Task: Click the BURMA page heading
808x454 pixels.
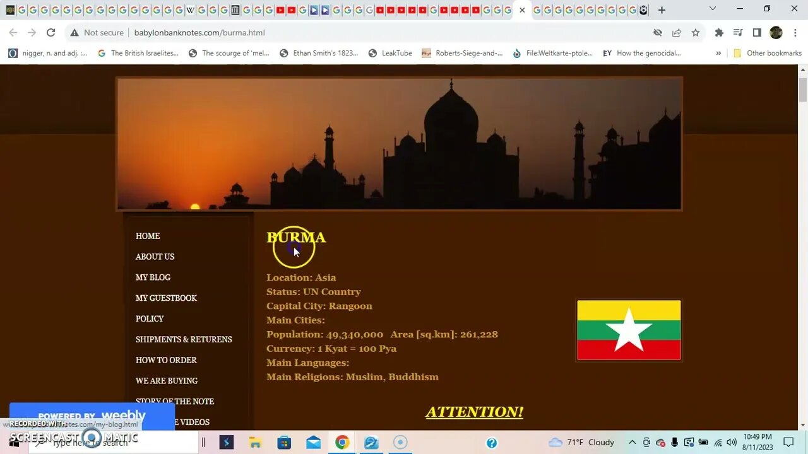Action: [296, 238]
